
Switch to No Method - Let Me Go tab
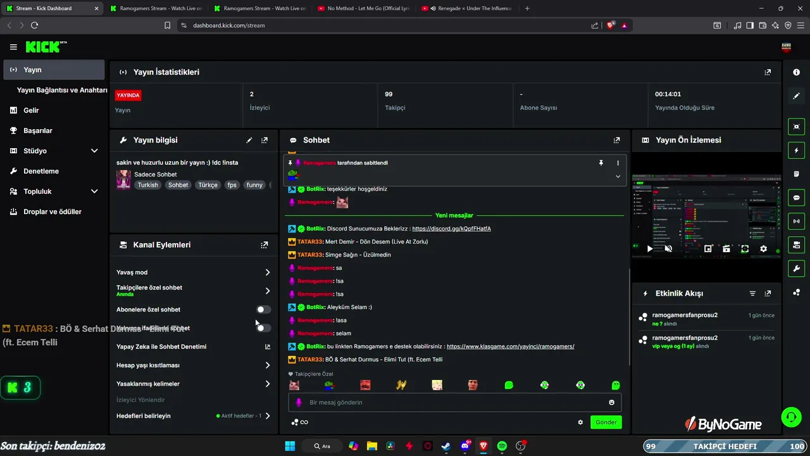[x=364, y=8]
